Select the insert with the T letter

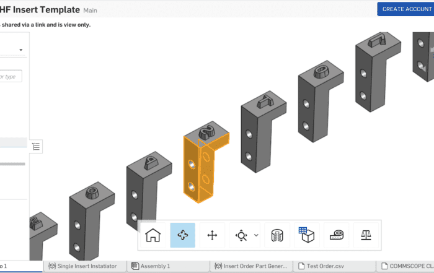[x=263, y=131]
